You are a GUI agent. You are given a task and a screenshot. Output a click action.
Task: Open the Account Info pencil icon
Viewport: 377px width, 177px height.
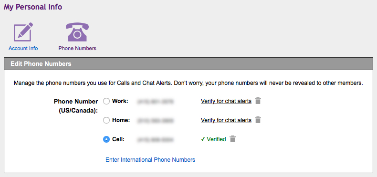click(x=23, y=32)
